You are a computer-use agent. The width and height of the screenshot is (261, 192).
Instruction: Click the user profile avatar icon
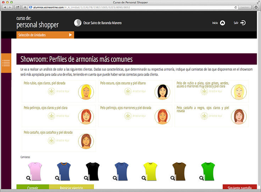tap(77, 23)
